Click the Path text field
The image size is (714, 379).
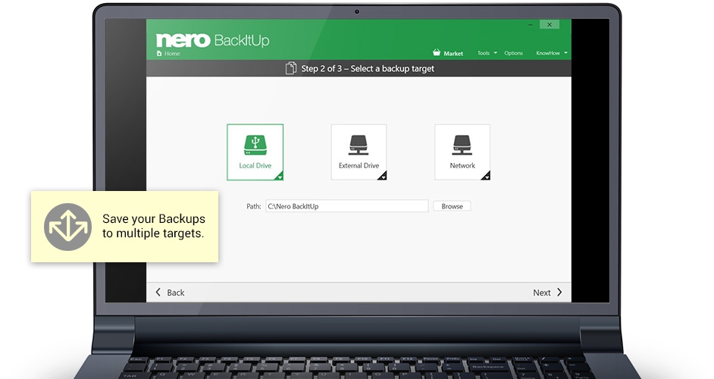point(347,206)
